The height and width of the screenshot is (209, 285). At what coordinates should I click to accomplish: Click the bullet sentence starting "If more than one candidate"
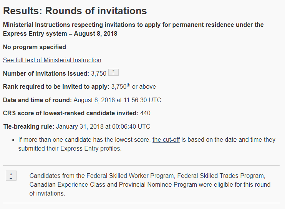click(x=85, y=140)
